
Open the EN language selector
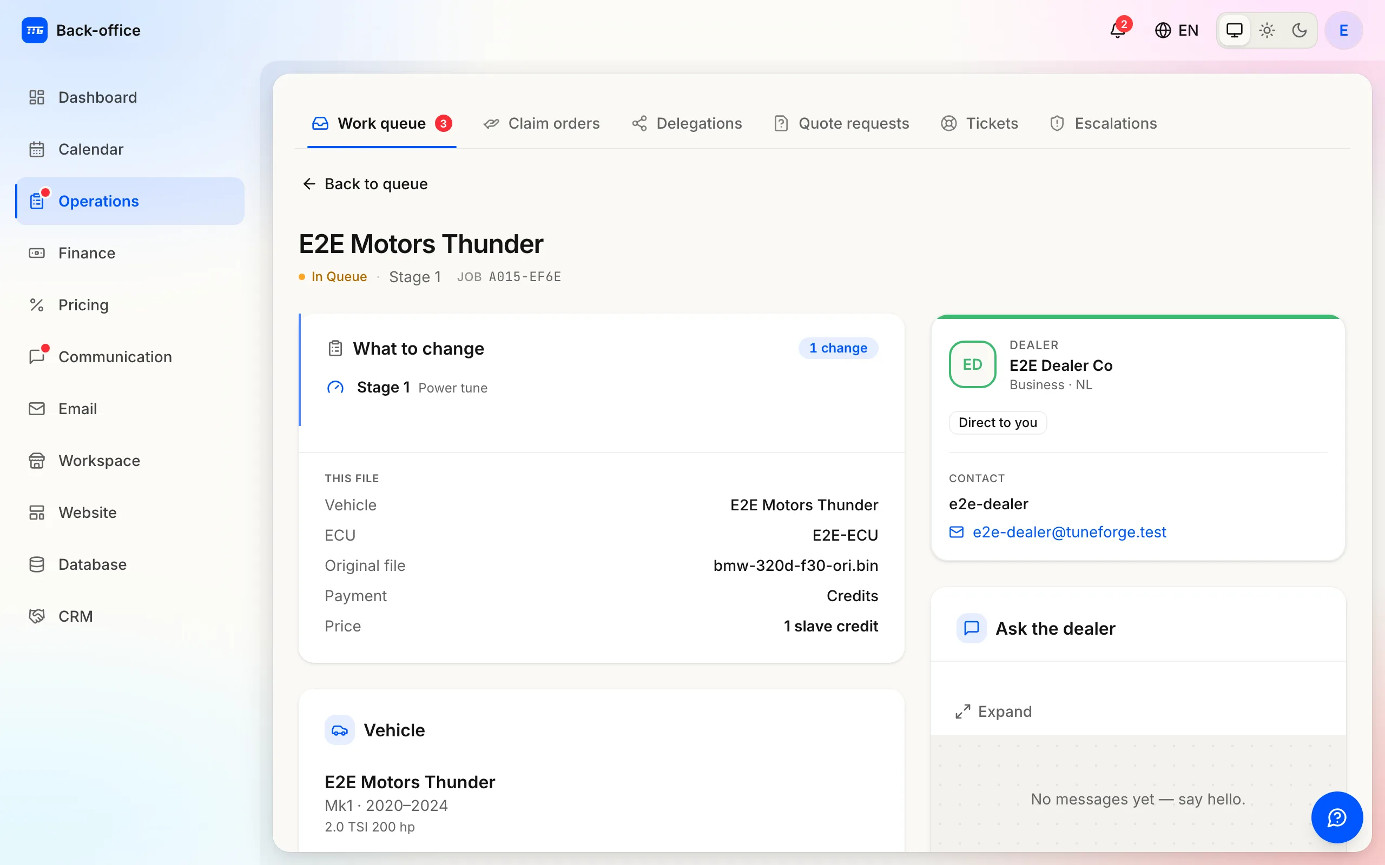tap(1177, 30)
